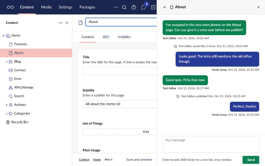Open Content tree actions ellipsis menu

pos(60,23)
